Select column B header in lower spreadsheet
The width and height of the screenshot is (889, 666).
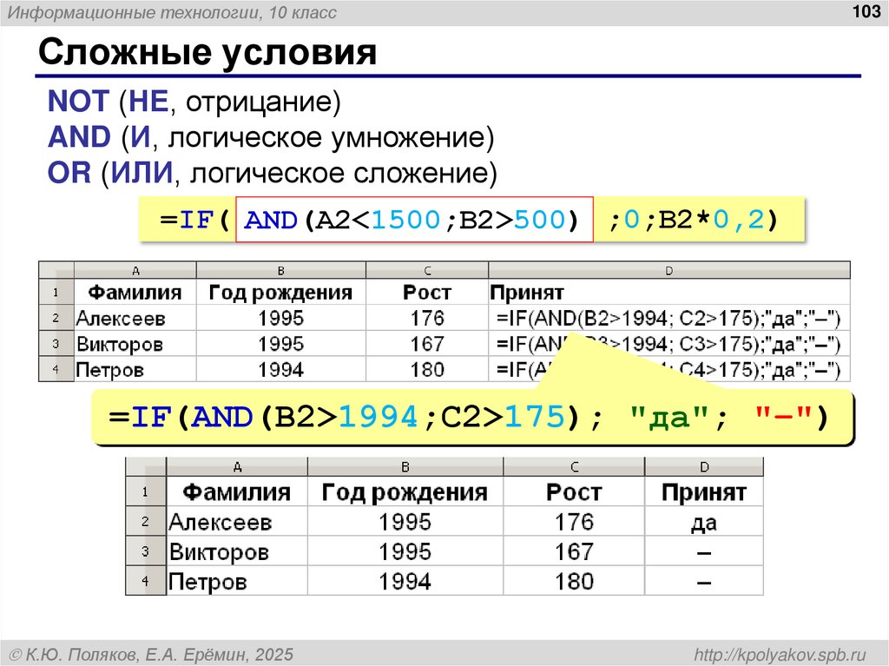(x=405, y=466)
